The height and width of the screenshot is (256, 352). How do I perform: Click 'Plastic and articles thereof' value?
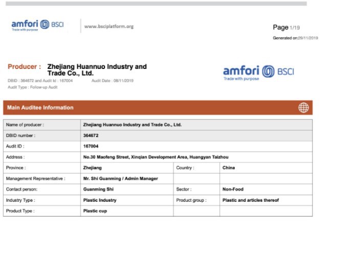tap(251, 200)
